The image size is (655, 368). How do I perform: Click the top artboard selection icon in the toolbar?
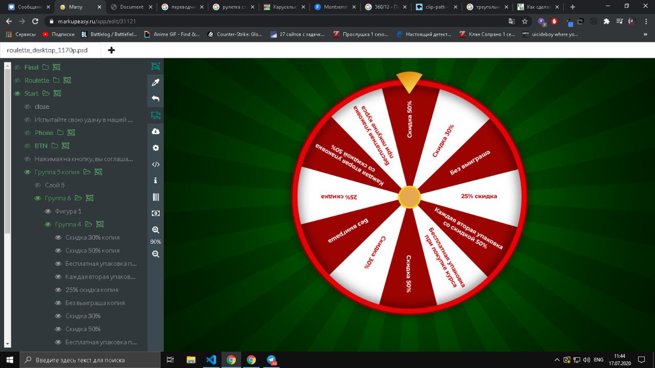156,66
